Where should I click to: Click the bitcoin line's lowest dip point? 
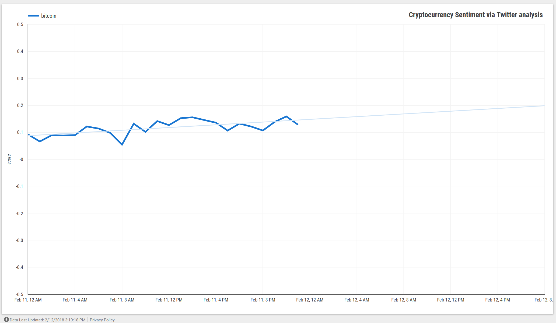pos(122,145)
